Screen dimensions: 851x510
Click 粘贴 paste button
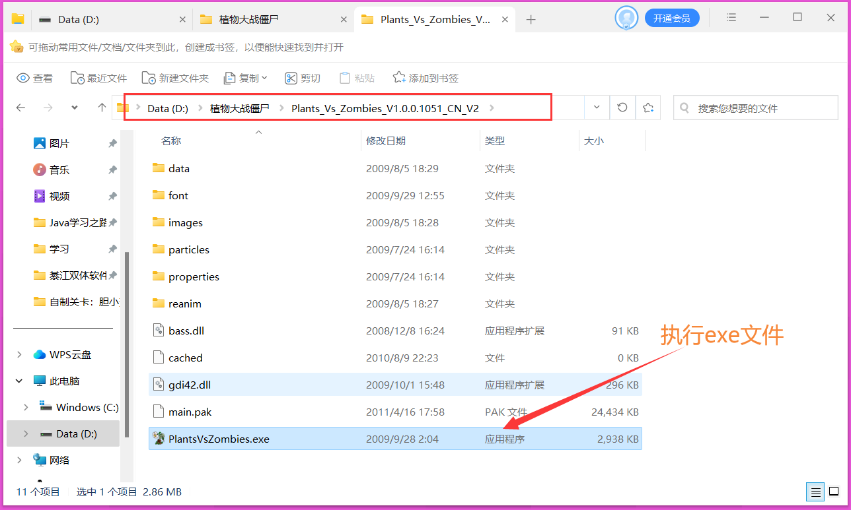coord(357,78)
